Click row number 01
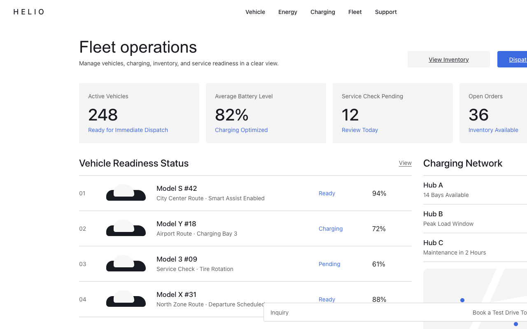527x329 pixels. [x=82, y=193]
